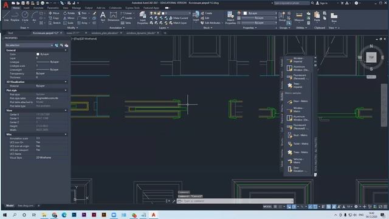This screenshot has width=389, height=219.
Task: Collapse the Plot style section
Action: (x=66, y=91)
